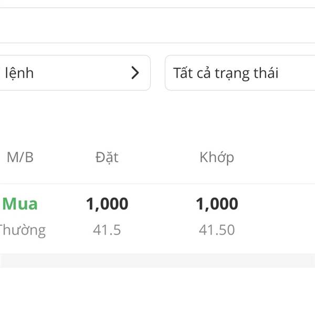Screen dimensions: 315x315
Task: Click the M/B column header
Action: tap(20, 157)
